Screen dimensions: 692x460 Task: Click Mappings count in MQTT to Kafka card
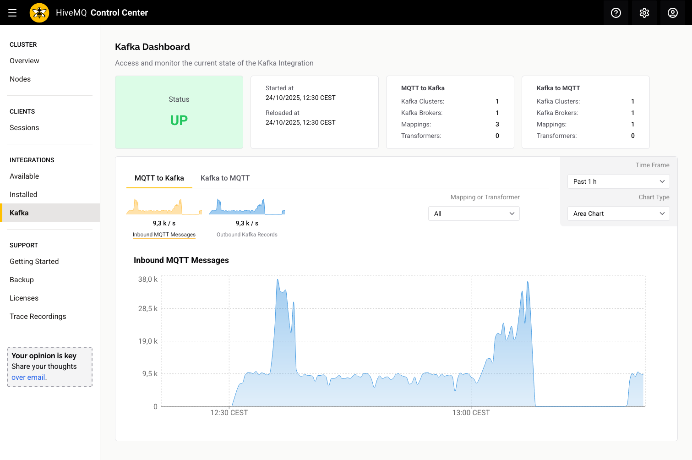tap(497, 124)
